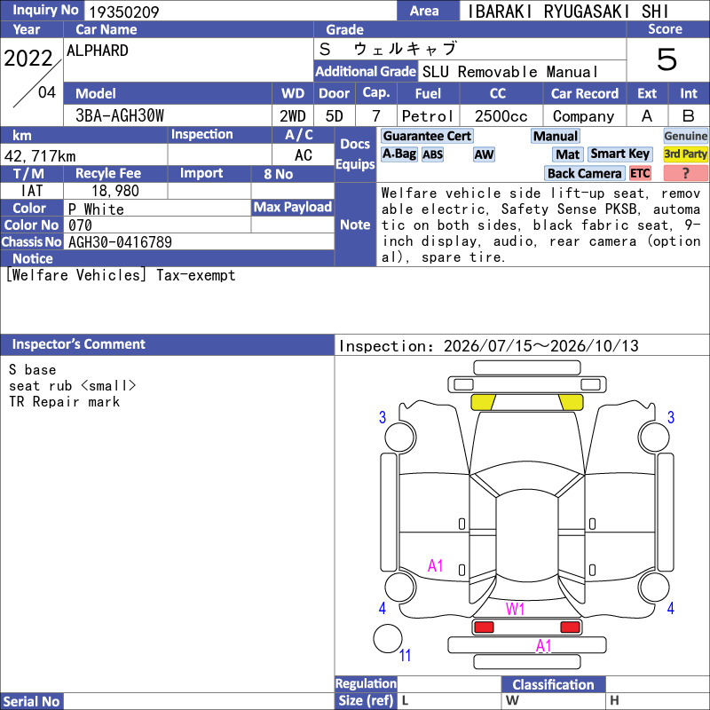Click the left yellow headlight on diagram

point(483,402)
